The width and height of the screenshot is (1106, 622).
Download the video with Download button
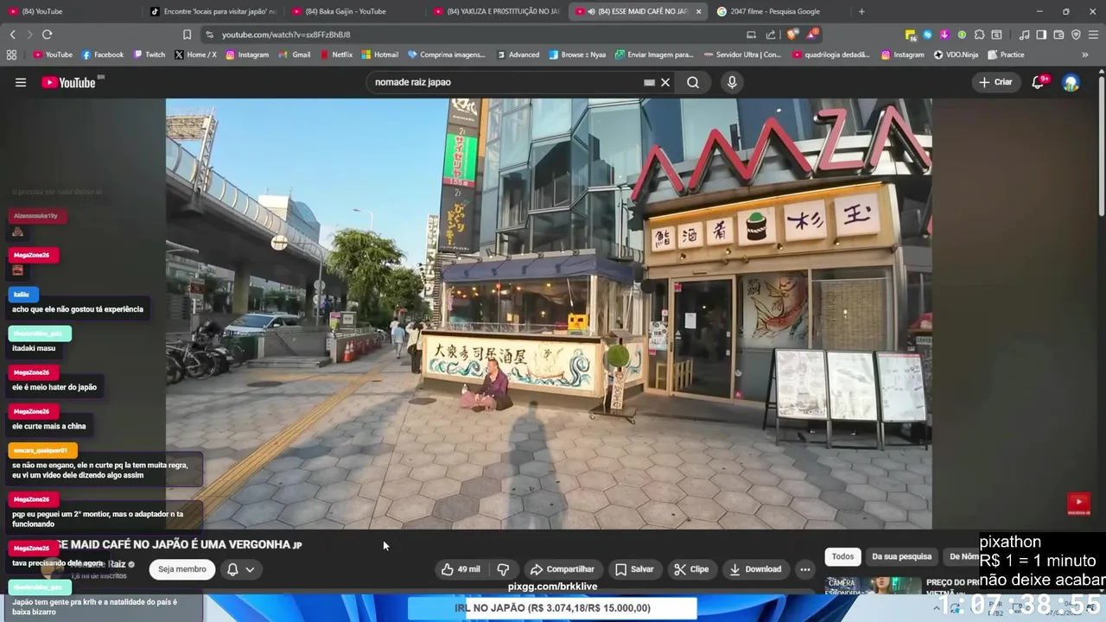(755, 569)
